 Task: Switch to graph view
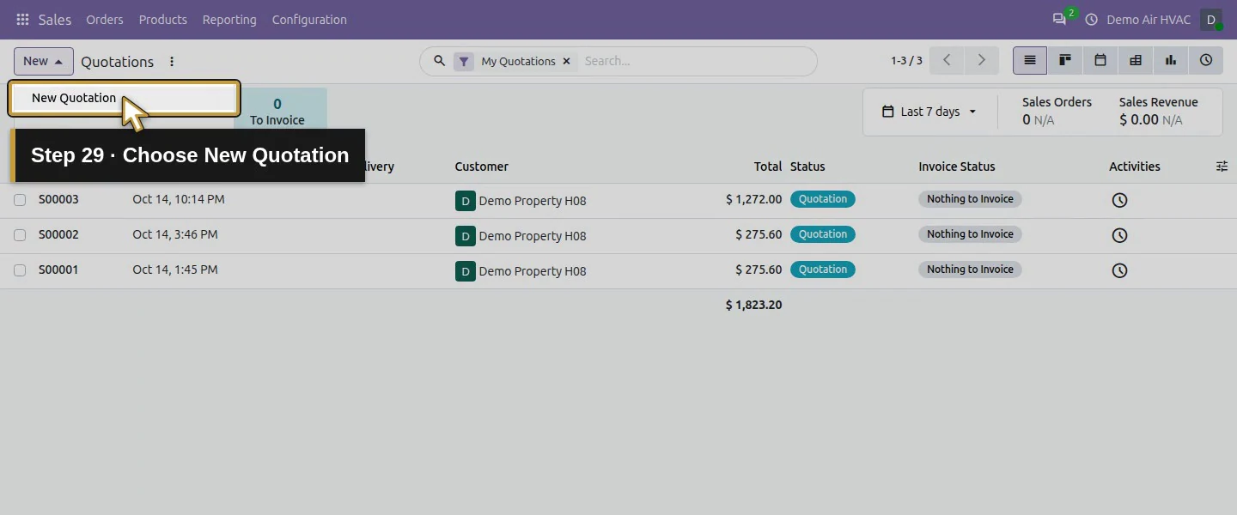tap(1171, 61)
